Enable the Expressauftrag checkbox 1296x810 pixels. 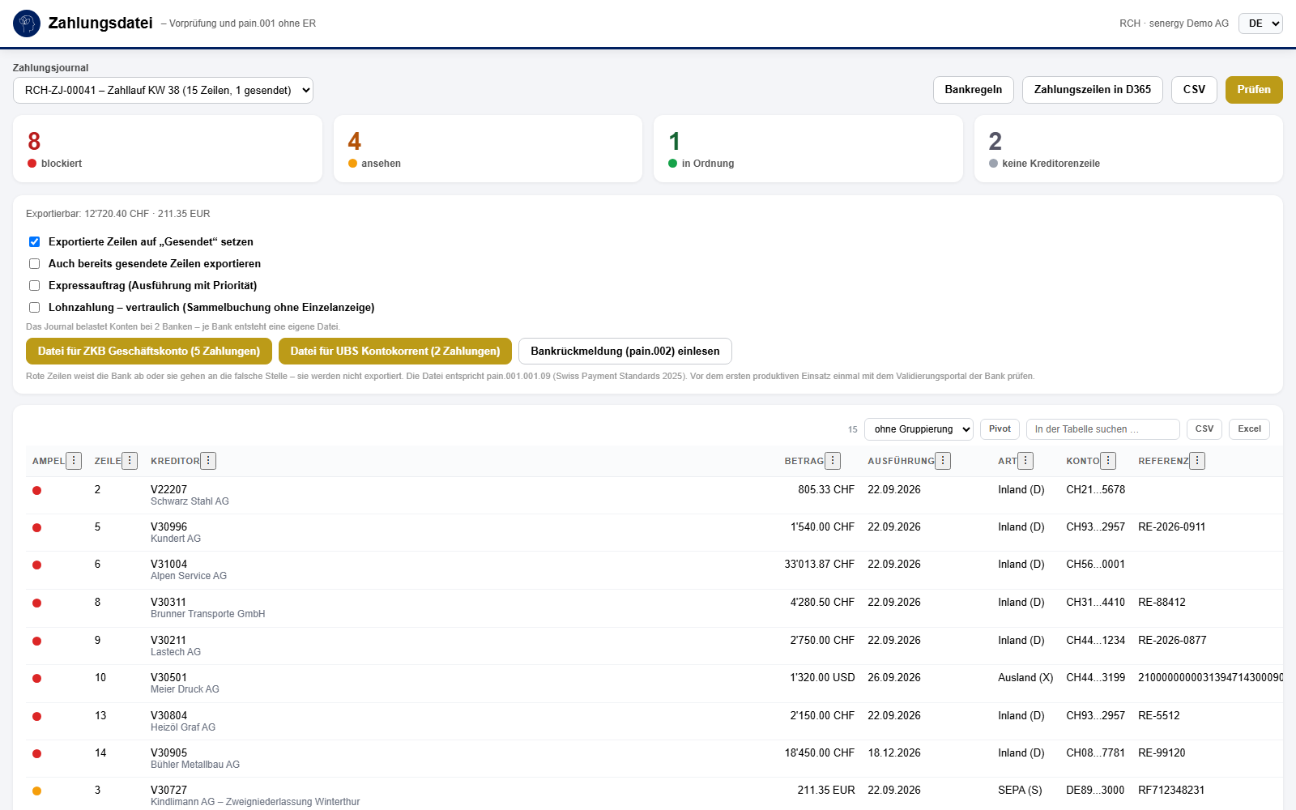34,285
